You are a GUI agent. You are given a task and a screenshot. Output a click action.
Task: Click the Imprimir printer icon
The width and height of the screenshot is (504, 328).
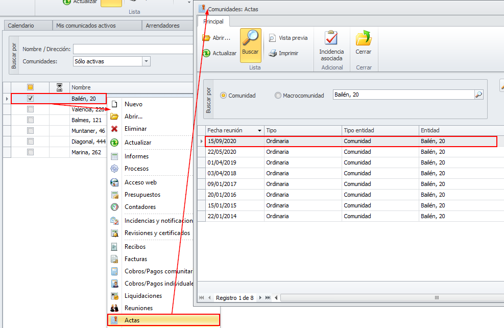[273, 53]
